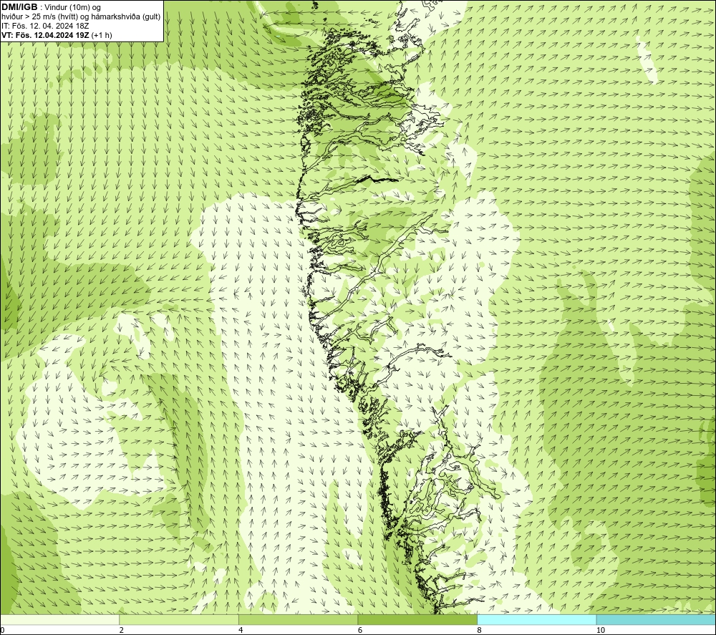716x635 pixels.
Task: Click the legend scale label '2'
Action: pos(122,631)
